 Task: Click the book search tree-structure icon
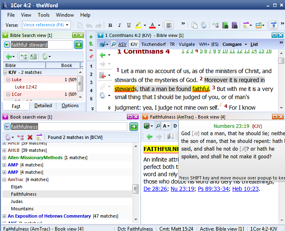click(20, 137)
